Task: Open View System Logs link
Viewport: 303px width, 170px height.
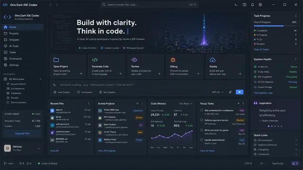Action: (263, 93)
